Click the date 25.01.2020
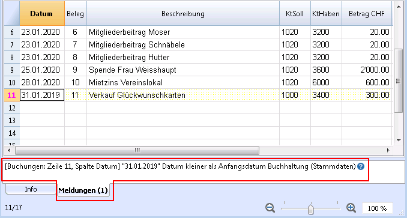The height and width of the screenshot is (218, 407). coord(42,70)
